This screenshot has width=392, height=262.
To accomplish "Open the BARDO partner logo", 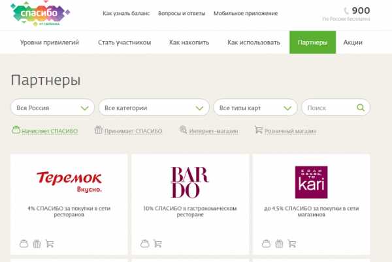I will coord(189,182).
